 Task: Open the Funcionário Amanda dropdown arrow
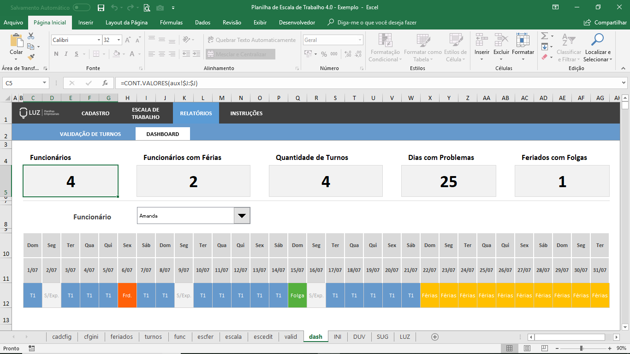(x=242, y=216)
